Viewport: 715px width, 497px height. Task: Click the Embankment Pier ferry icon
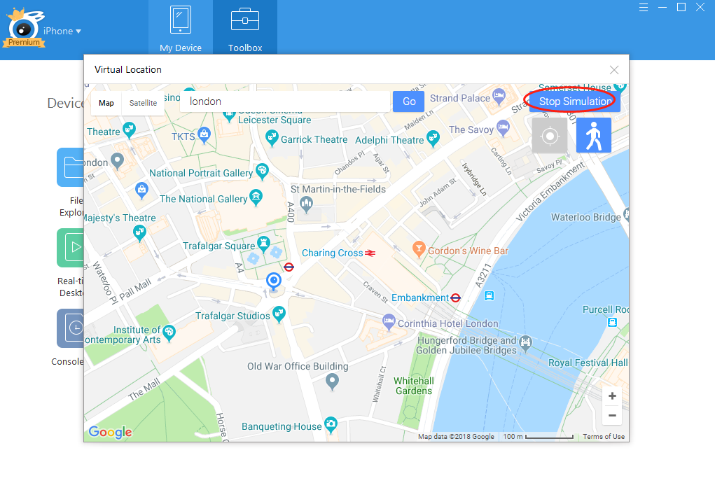pos(489,296)
